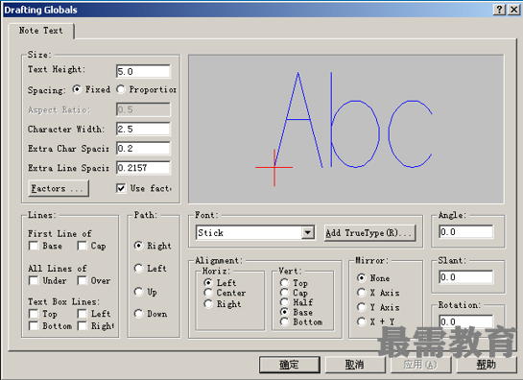Open the Factors dialog button
The width and height of the screenshot is (523, 380).
click(x=59, y=188)
